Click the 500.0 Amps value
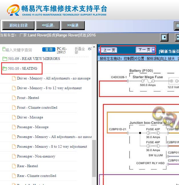The width and height of the screenshot is (179, 185). click(x=148, y=85)
